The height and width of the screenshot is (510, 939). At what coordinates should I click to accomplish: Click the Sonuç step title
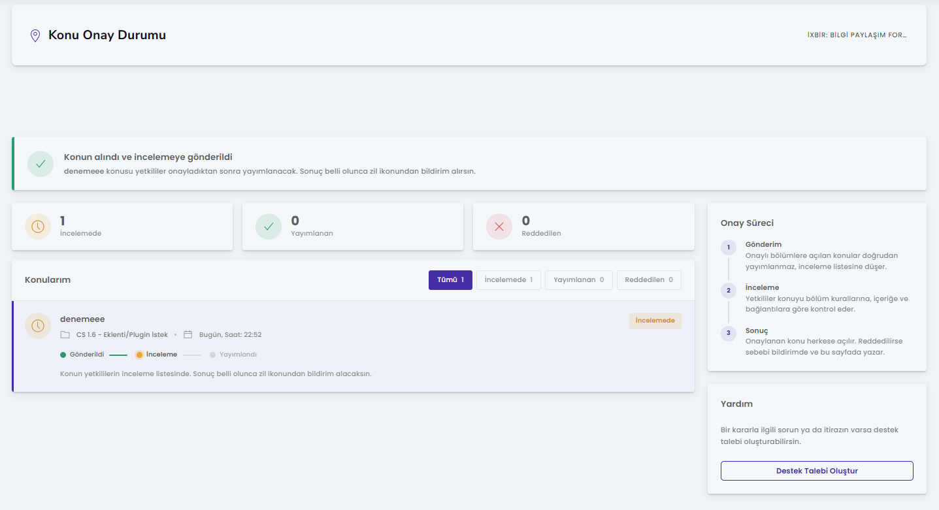pyautogui.click(x=757, y=330)
